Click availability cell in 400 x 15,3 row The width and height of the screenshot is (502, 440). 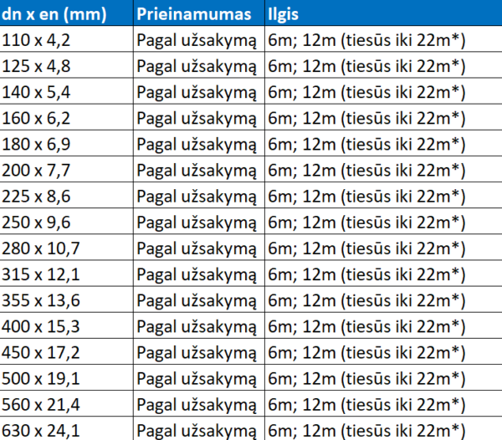point(199,325)
